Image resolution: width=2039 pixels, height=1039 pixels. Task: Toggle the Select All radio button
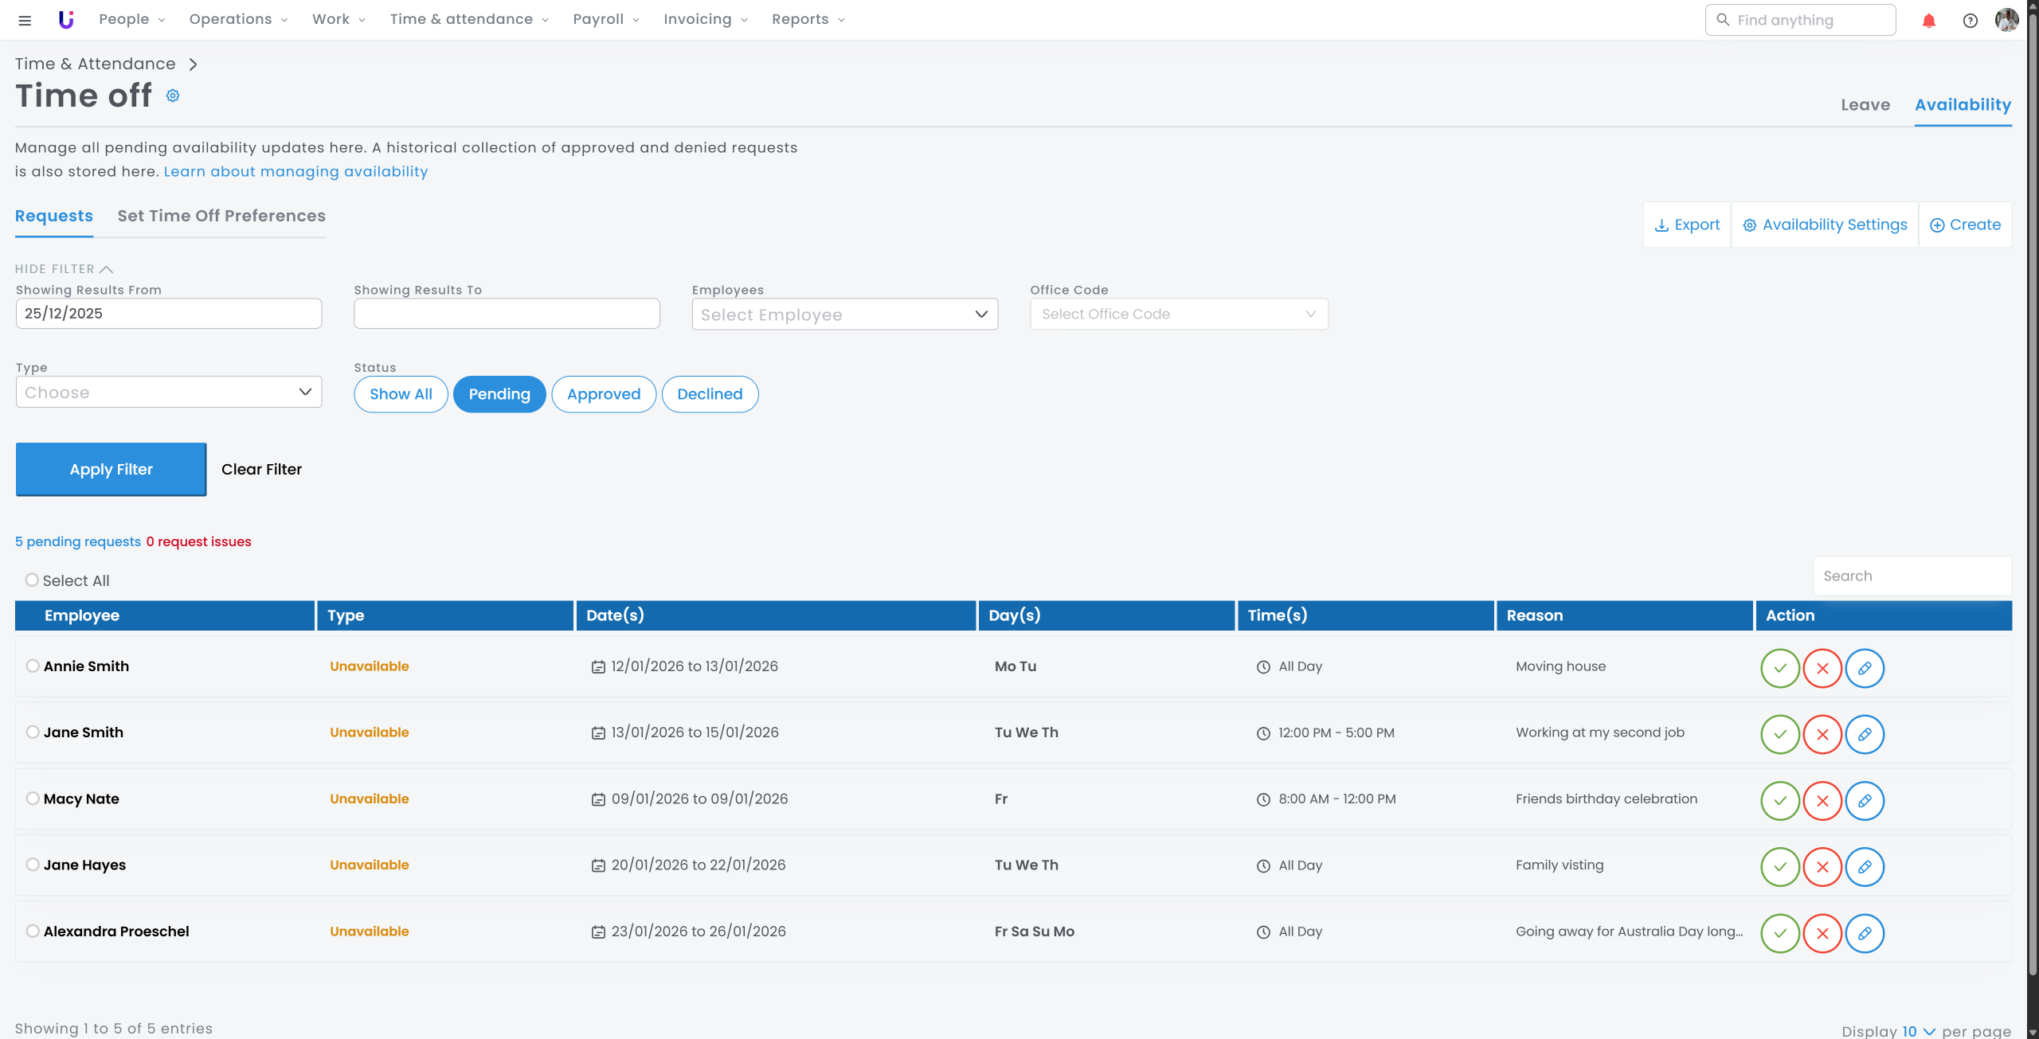pyautogui.click(x=32, y=580)
